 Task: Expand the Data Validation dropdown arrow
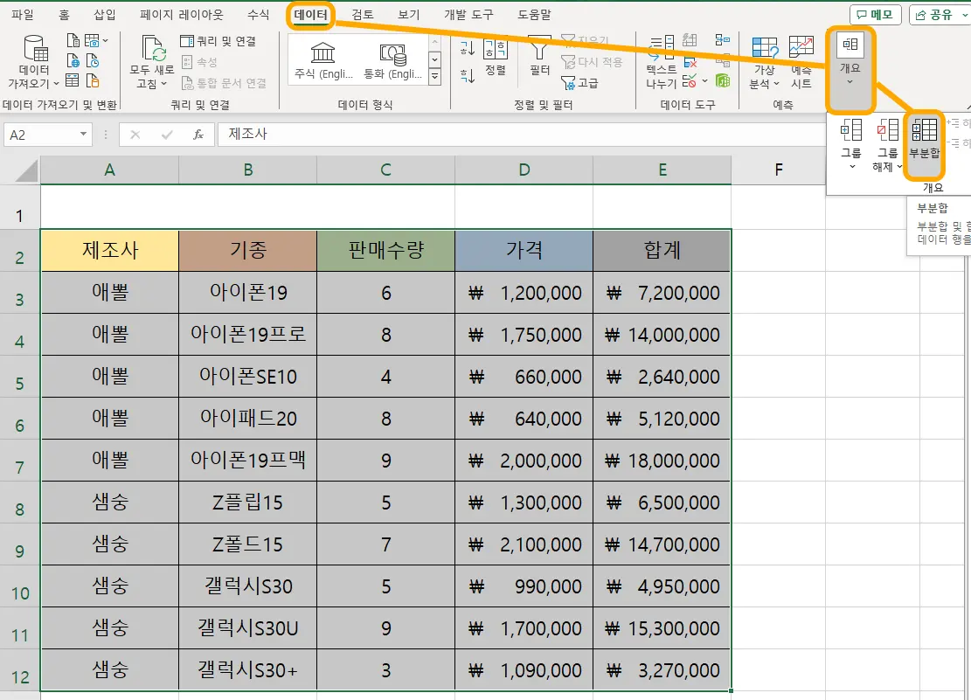point(704,81)
